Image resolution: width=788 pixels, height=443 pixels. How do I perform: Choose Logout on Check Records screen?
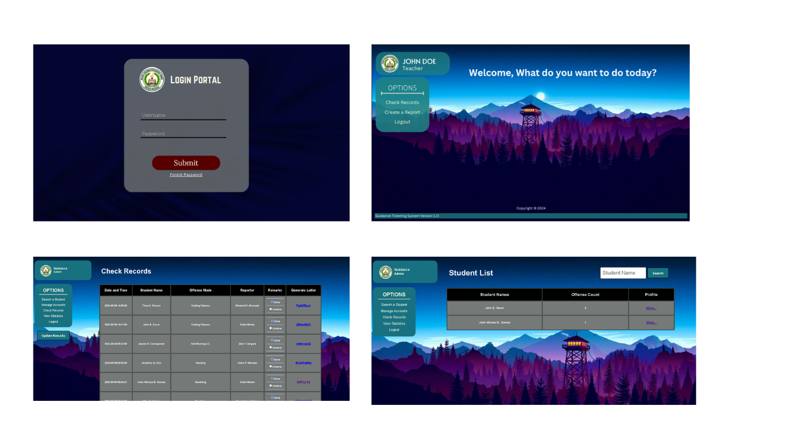(53, 322)
